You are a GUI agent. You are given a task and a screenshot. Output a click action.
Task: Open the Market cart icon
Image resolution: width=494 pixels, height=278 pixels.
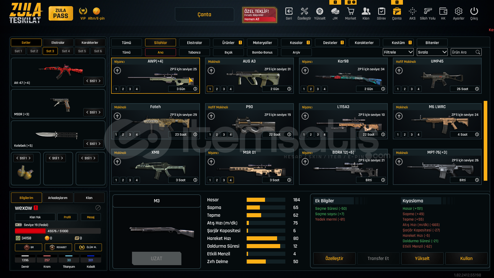(350, 11)
